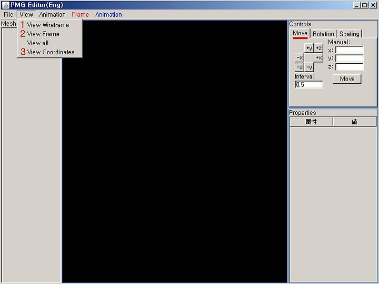Open the File menu
This screenshot has width=379, height=284.
[x=8, y=15]
